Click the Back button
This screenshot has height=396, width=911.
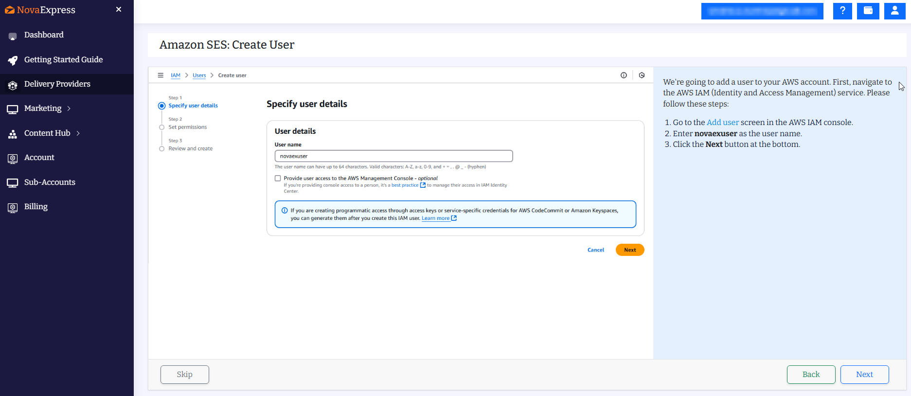point(811,375)
